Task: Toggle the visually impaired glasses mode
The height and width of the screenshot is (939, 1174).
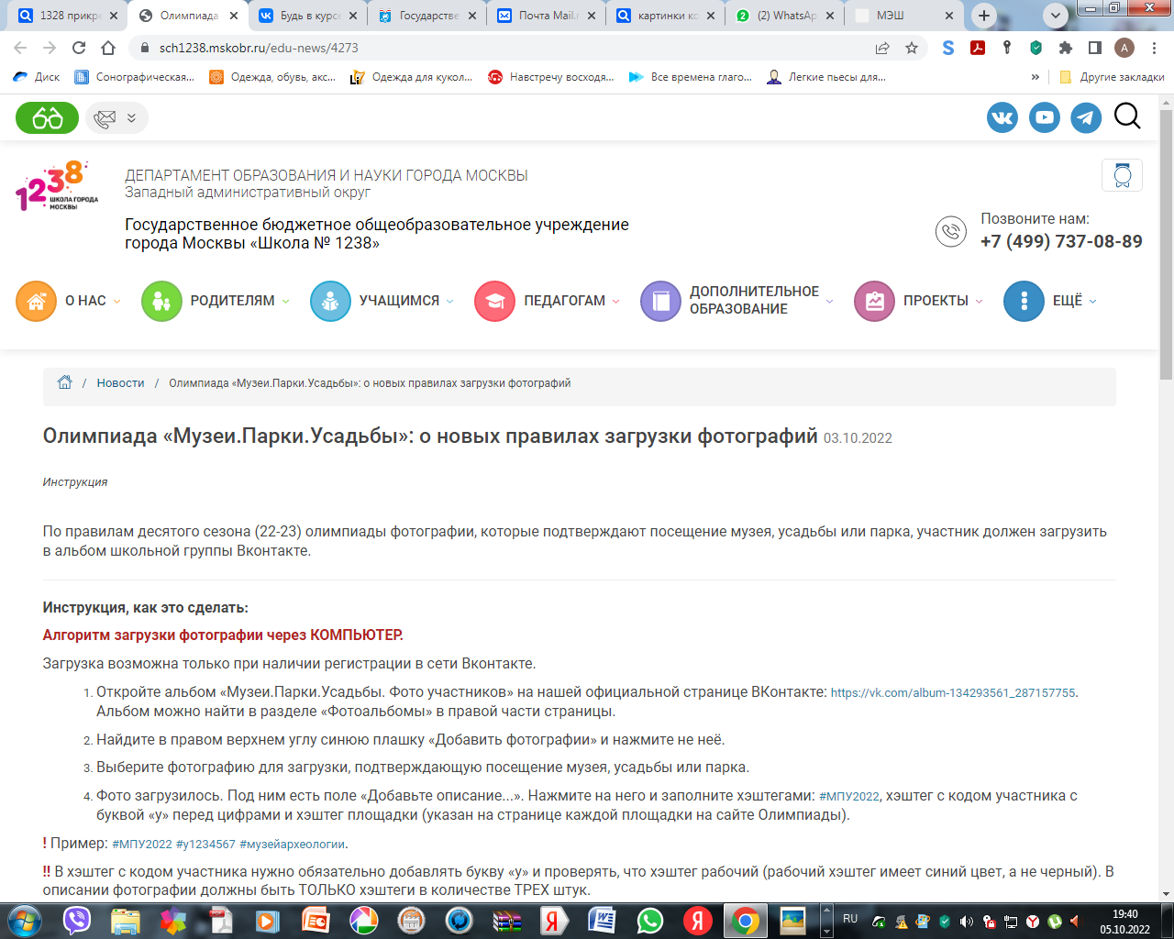Action: click(48, 117)
